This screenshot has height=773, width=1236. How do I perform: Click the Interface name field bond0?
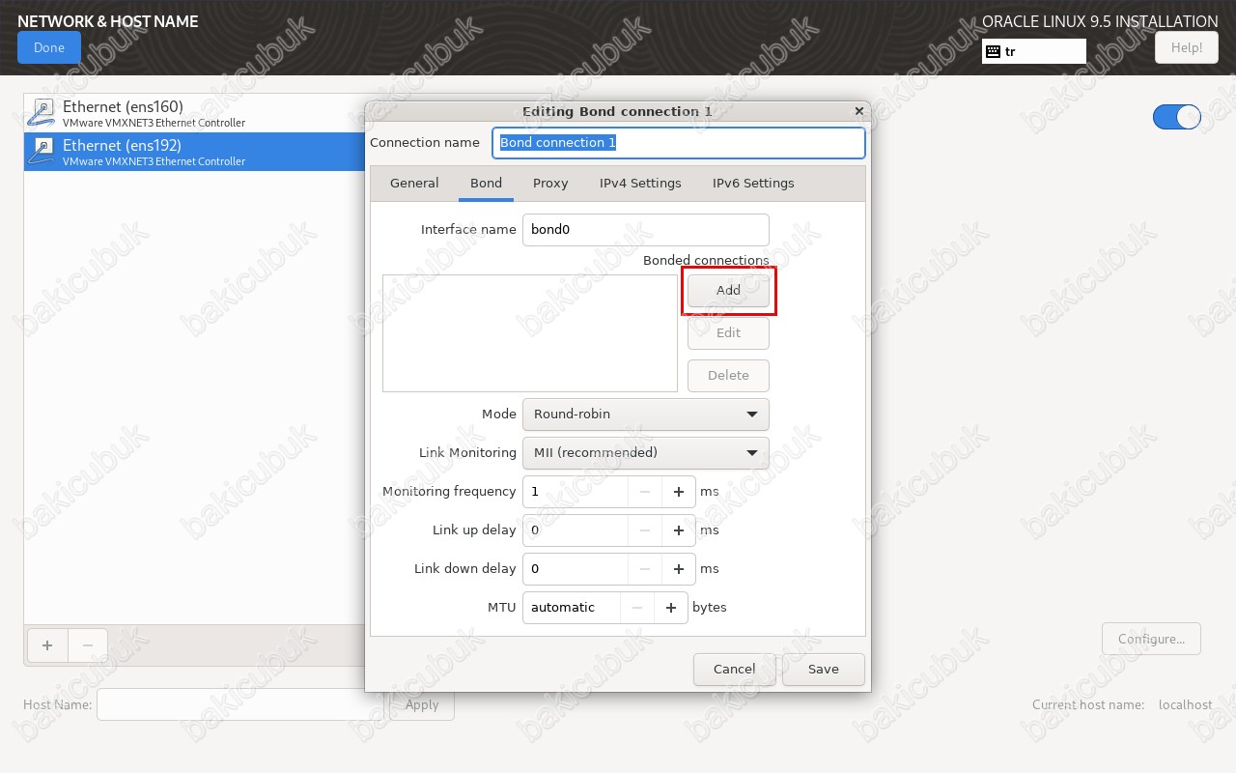645,230
